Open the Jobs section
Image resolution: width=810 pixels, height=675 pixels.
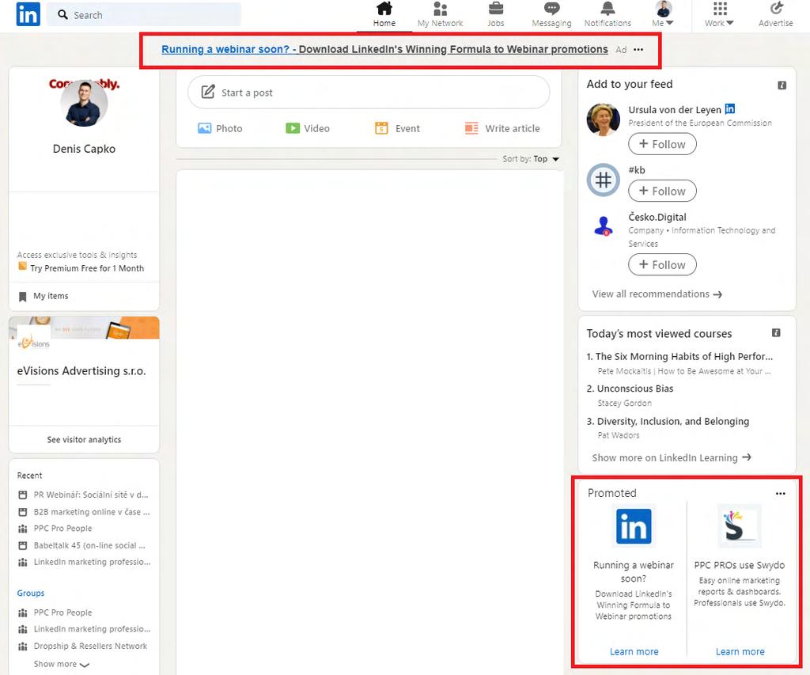click(496, 15)
